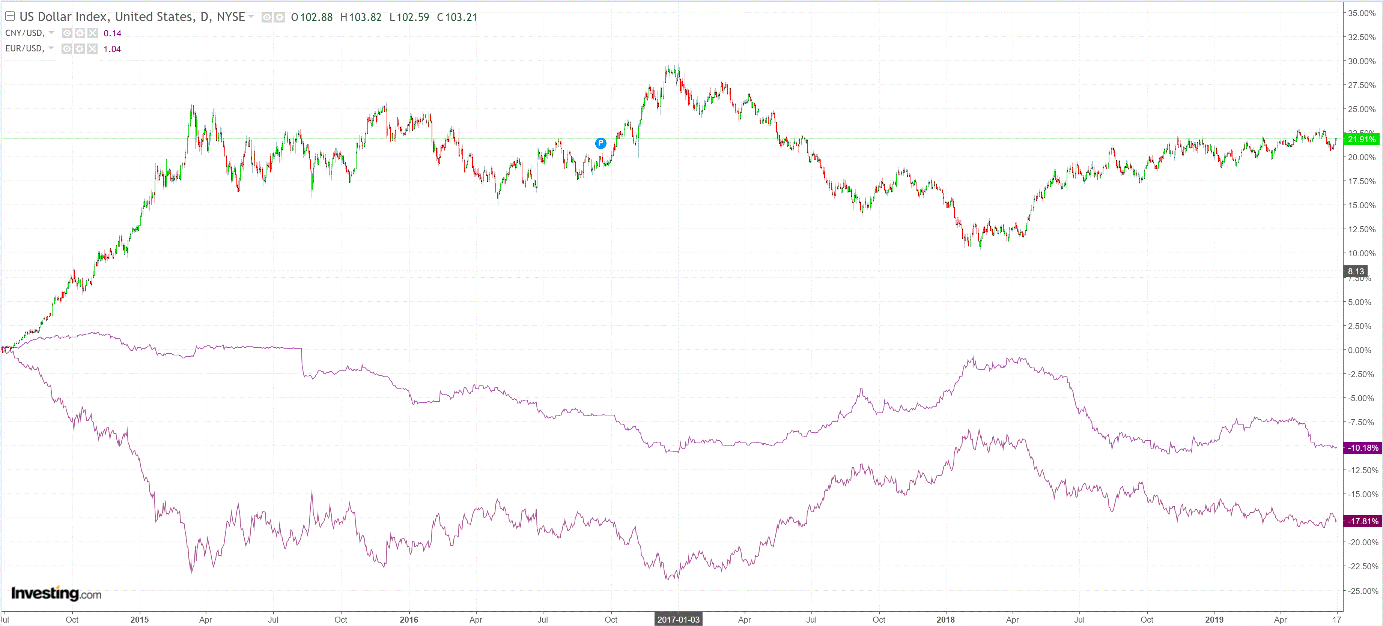Toggle EUR/USD visibility eye icon
The height and width of the screenshot is (626, 1383).
tap(66, 49)
